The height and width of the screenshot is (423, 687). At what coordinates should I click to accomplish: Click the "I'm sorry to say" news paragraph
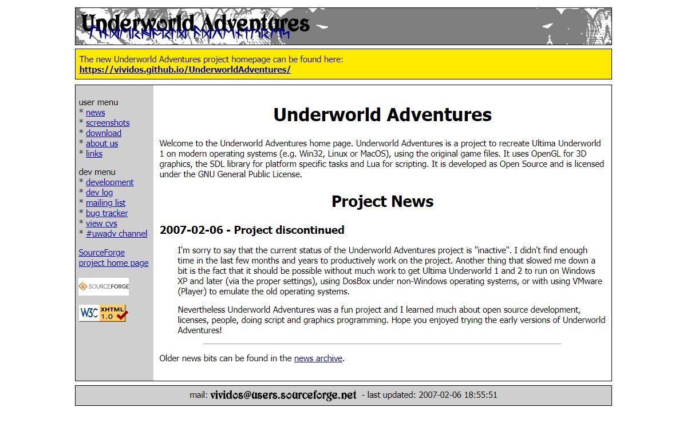(x=390, y=271)
